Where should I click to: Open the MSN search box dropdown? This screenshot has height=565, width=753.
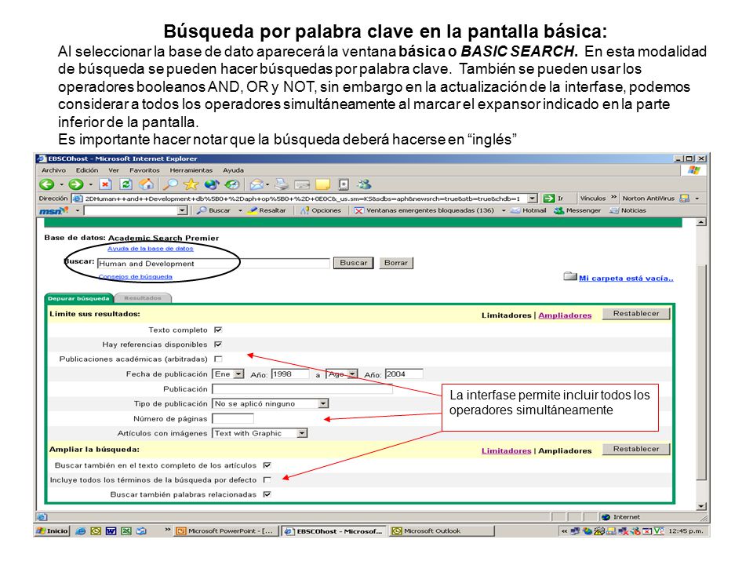[182, 210]
